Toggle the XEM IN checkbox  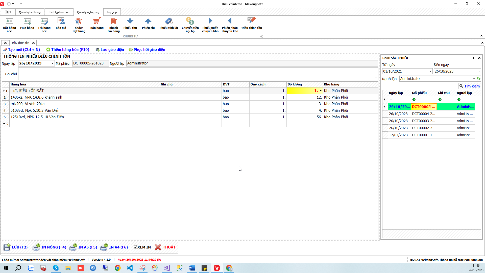tap(136, 247)
